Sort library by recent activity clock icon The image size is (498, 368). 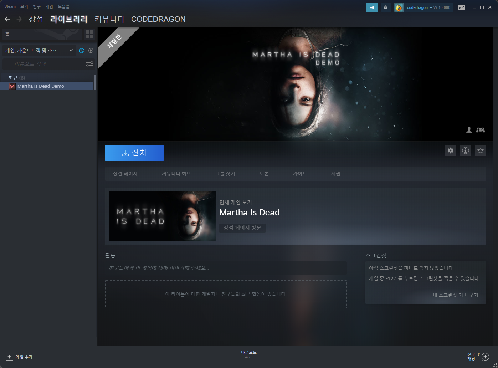pos(82,51)
